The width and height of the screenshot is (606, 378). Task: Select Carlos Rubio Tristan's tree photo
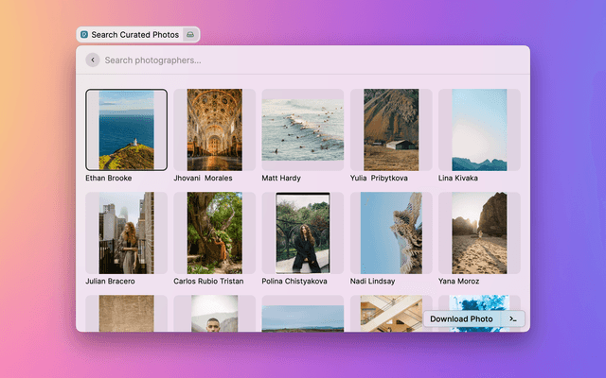(214, 232)
